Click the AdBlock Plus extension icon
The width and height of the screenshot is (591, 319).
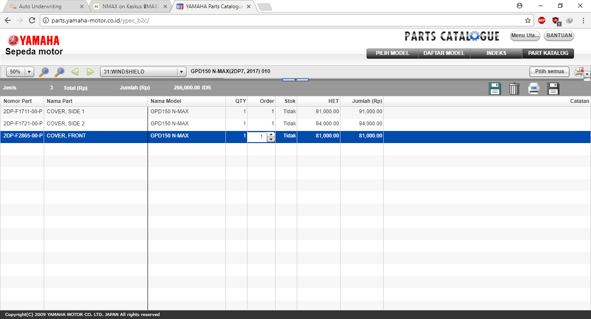[542, 20]
